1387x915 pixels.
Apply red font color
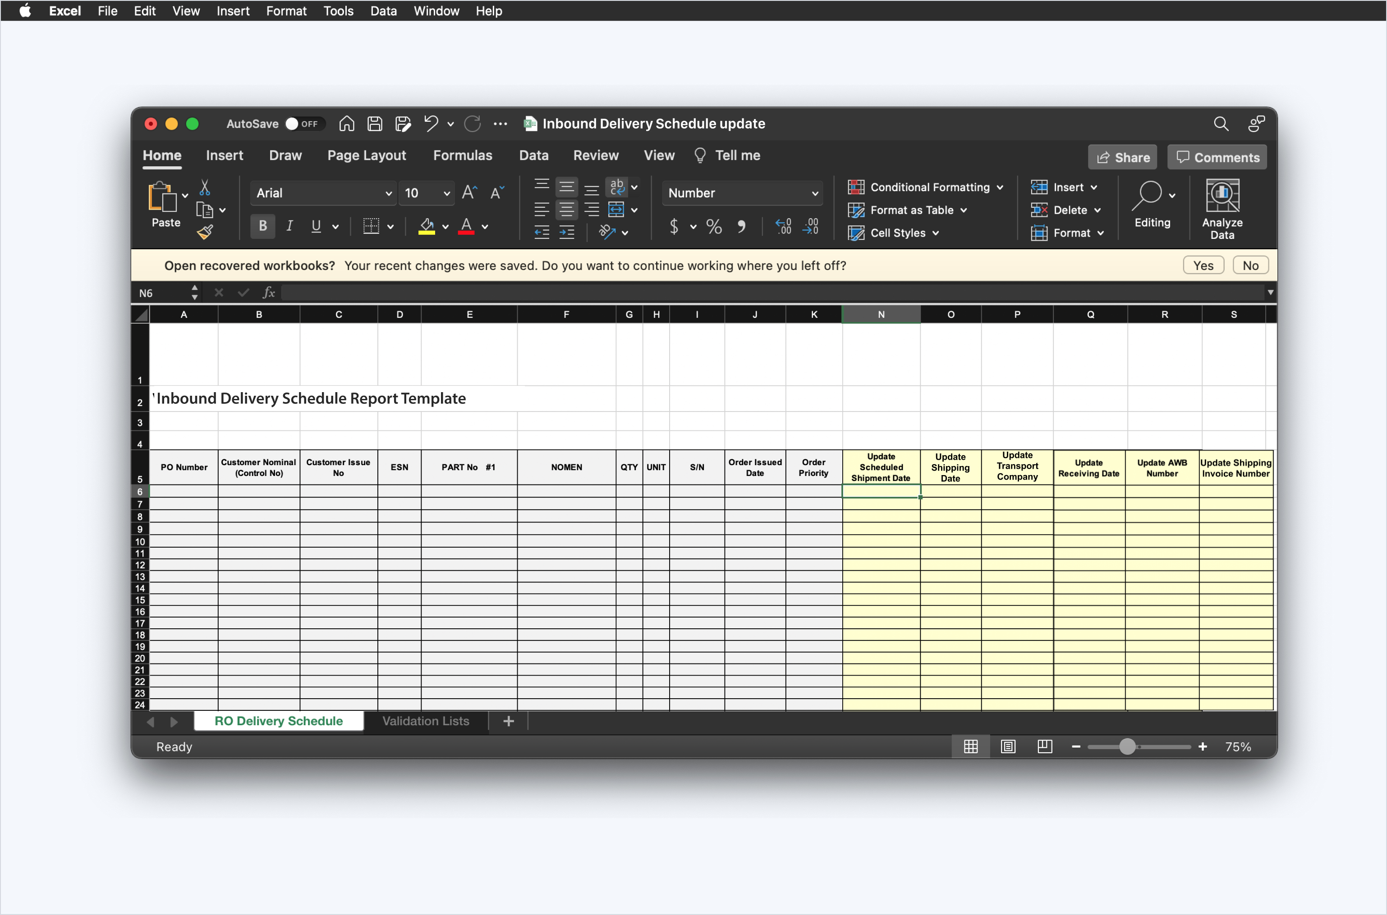coord(466,226)
